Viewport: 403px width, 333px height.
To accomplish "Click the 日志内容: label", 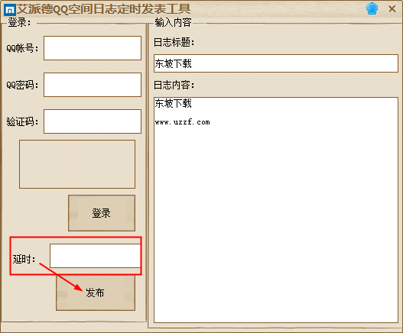I will (174, 86).
